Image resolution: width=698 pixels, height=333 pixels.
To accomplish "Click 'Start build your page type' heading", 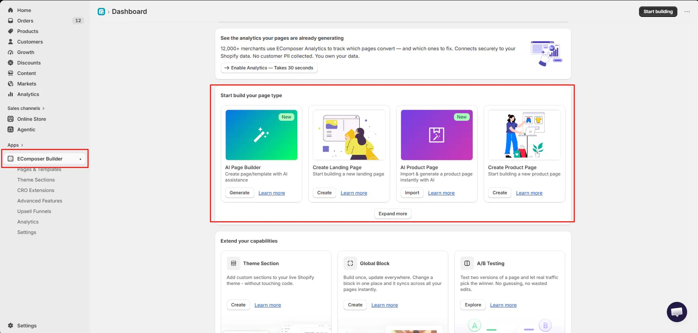I will coord(251,96).
